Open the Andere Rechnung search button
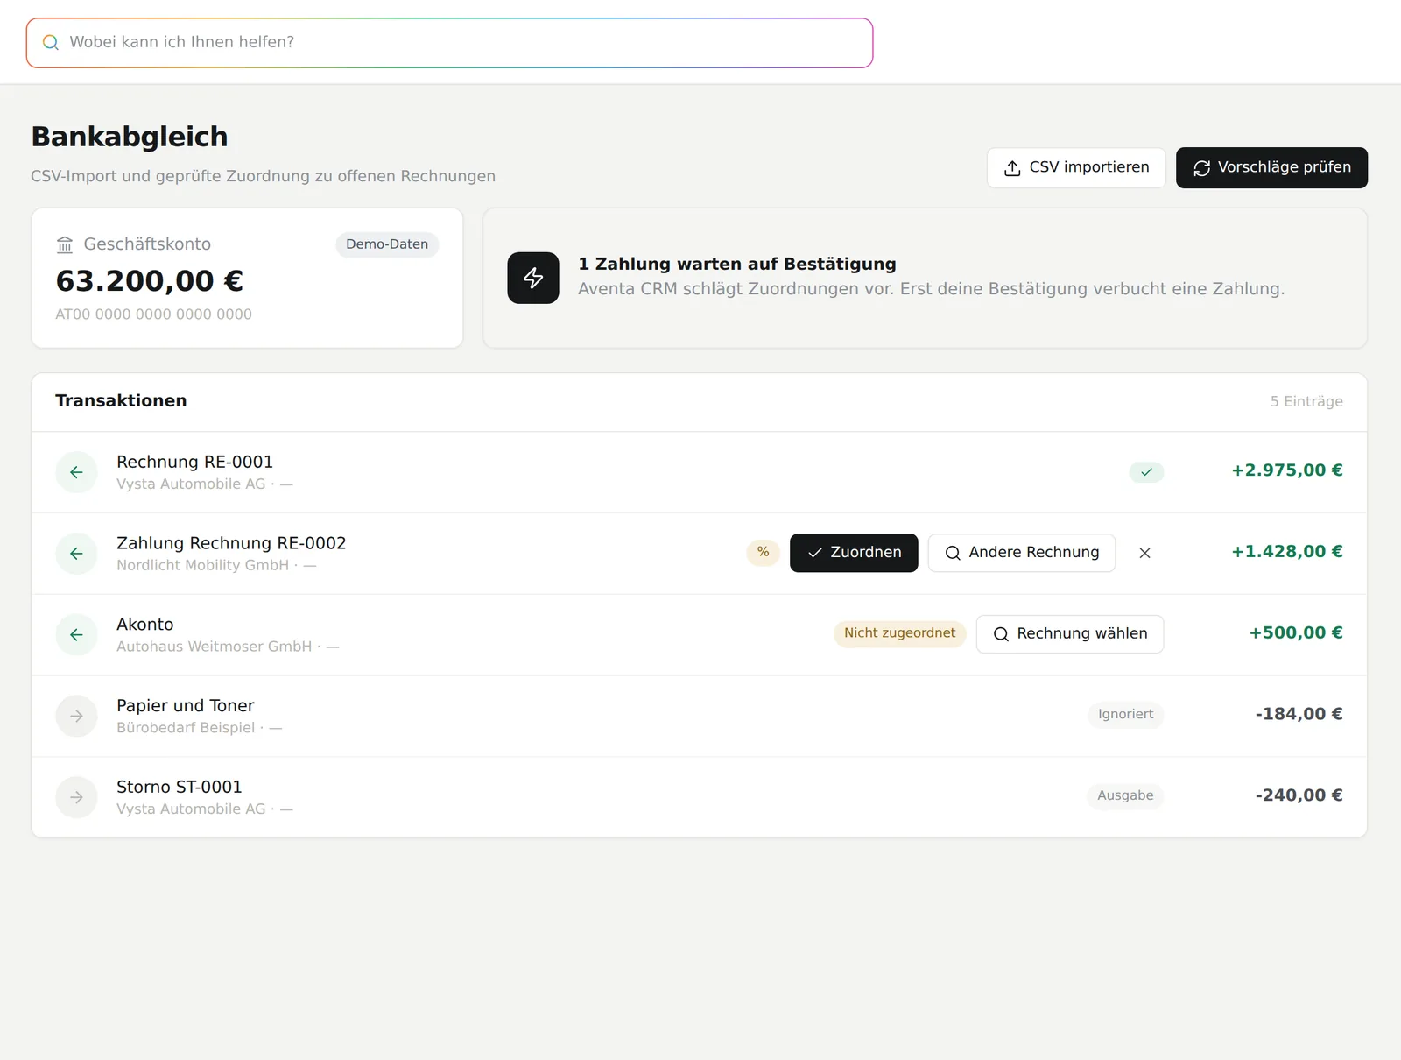This screenshot has height=1060, width=1401. click(x=1022, y=553)
